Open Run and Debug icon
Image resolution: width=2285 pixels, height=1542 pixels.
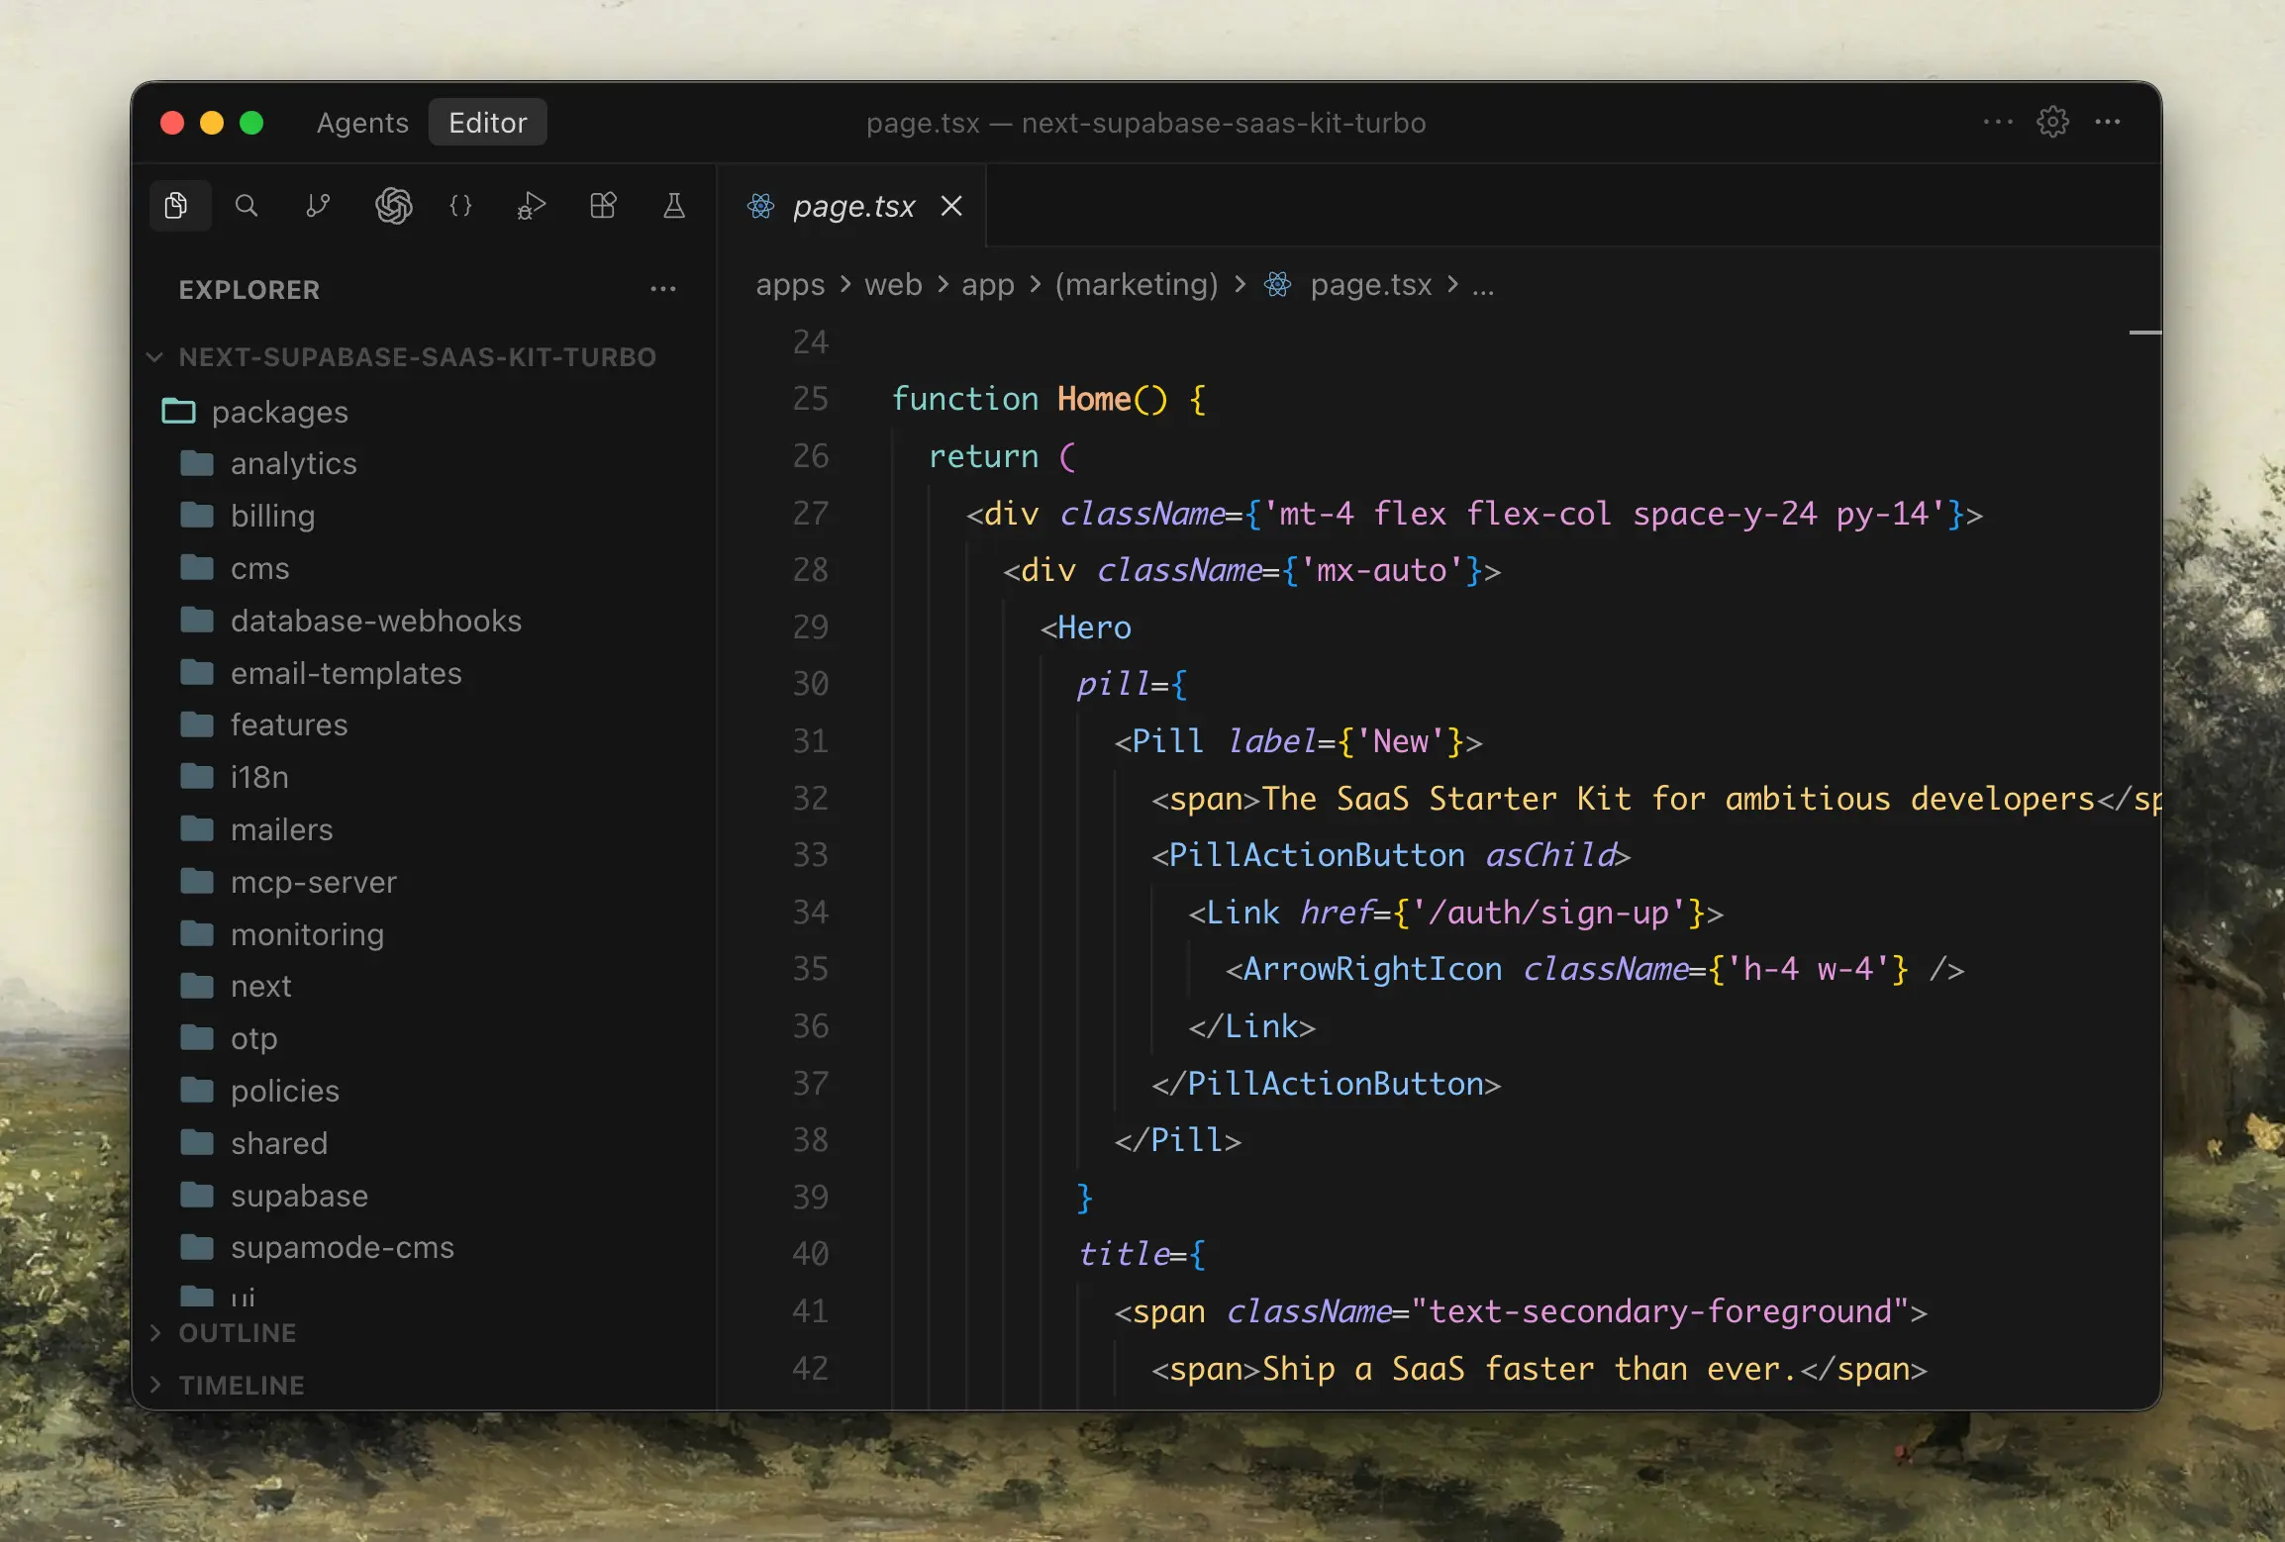[x=532, y=206]
